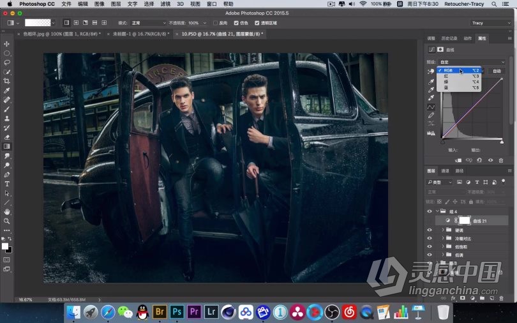
Task: Select the Healing Brush tool
Action: click(6, 100)
